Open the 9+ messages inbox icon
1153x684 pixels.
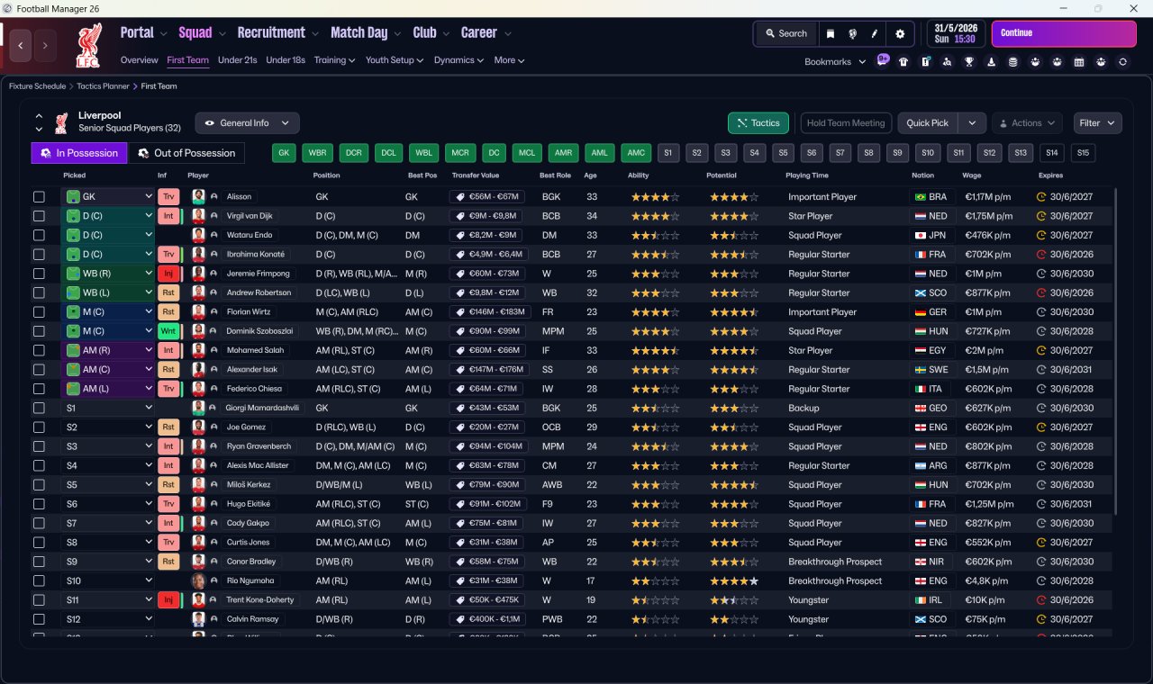coord(882,61)
